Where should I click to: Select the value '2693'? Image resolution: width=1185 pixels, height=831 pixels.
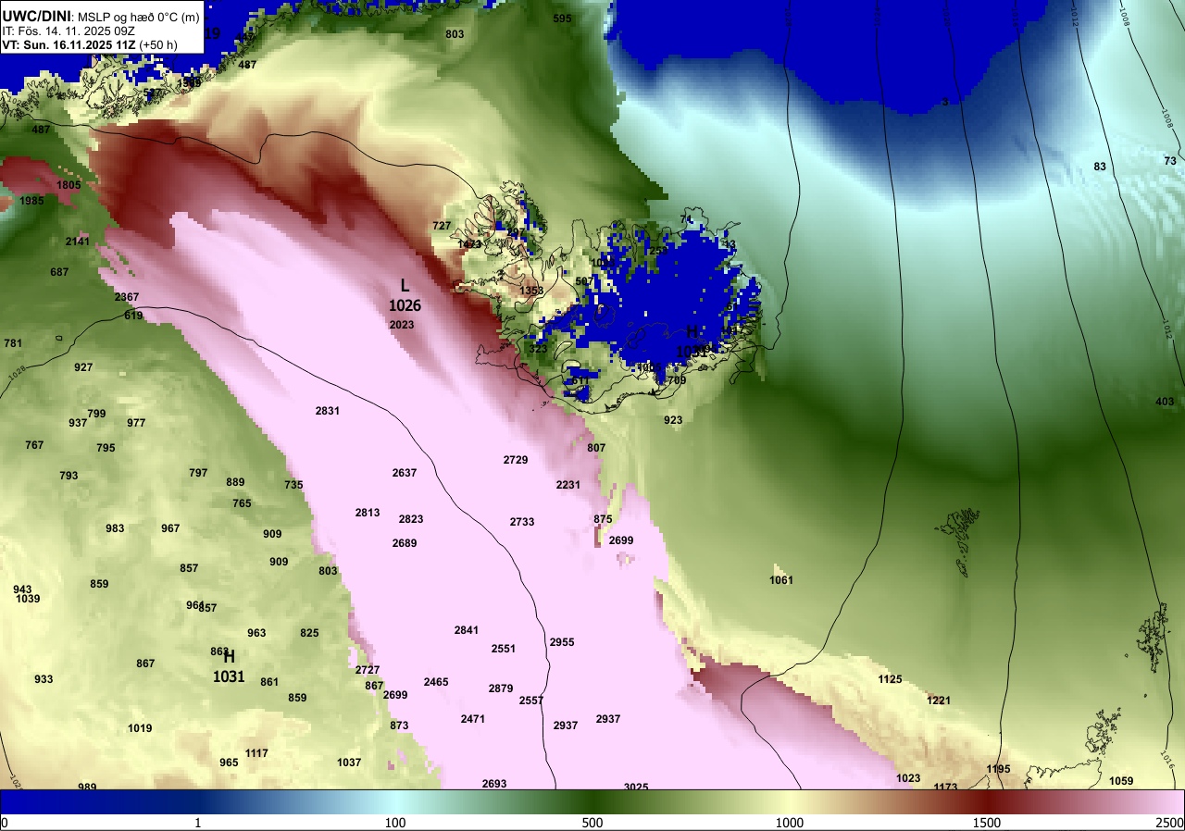point(494,784)
